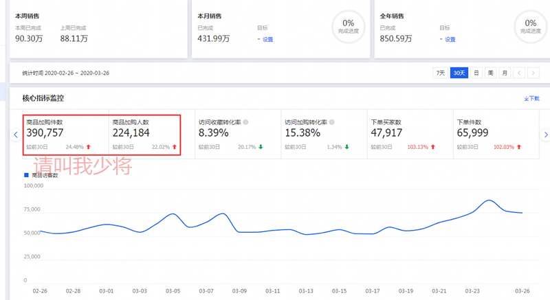The height and width of the screenshot is (300, 550).
Task: Click info icon beside 访问加购转化率
Action: pyautogui.click(x=332, y=122)
